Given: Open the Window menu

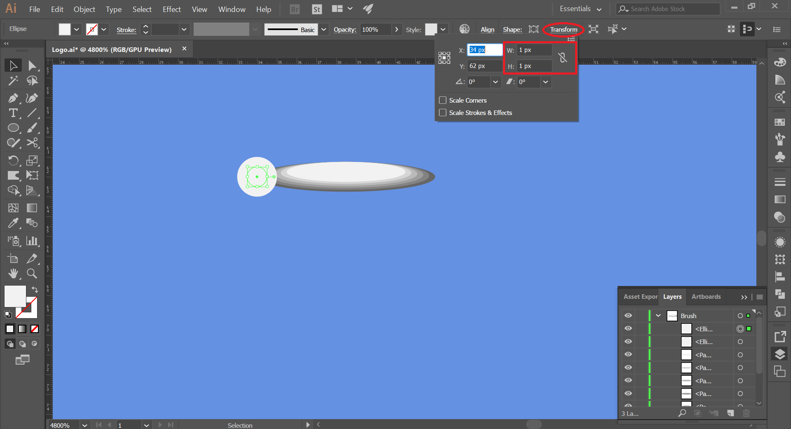Looking at the screenshot, I should (x=232, y=9).
